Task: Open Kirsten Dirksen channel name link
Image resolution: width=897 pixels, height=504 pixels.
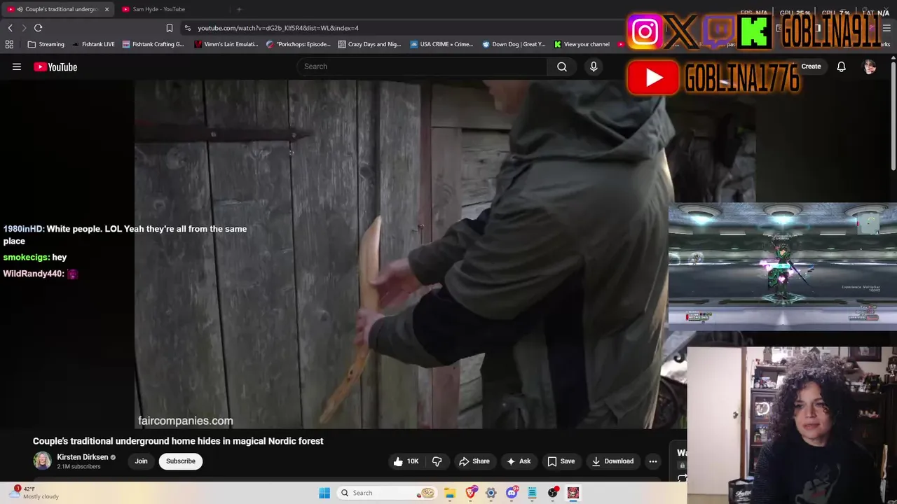Action: [83, 457]
